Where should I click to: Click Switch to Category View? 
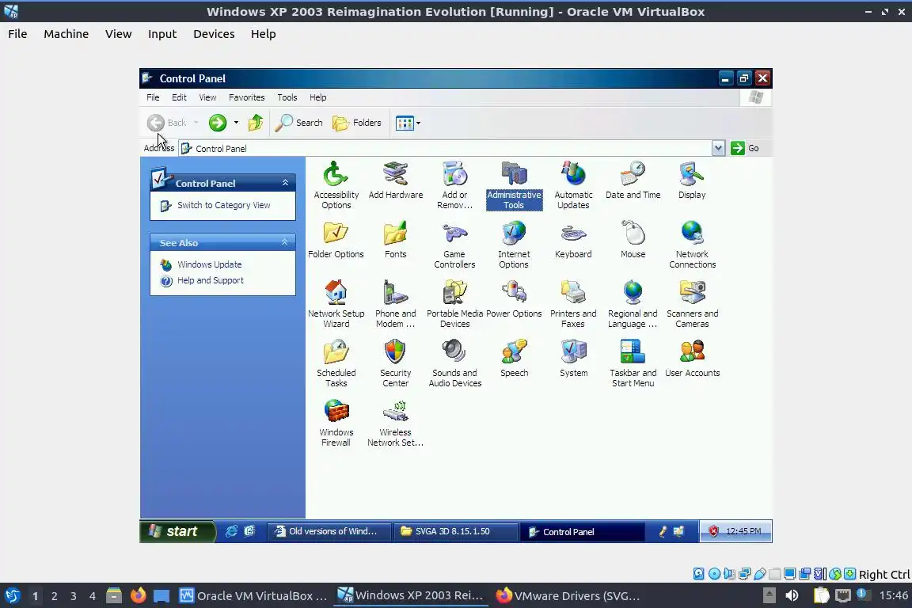pyautogui.click(x=223, y=205)
